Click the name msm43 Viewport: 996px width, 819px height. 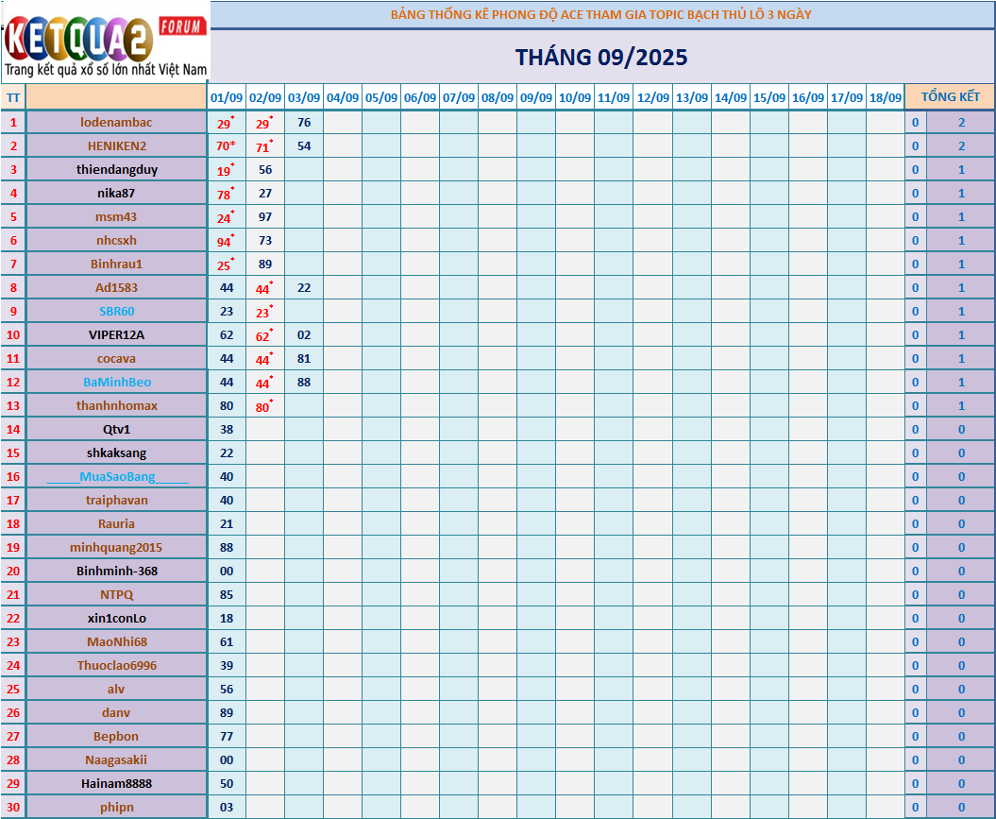click(116, 216)
